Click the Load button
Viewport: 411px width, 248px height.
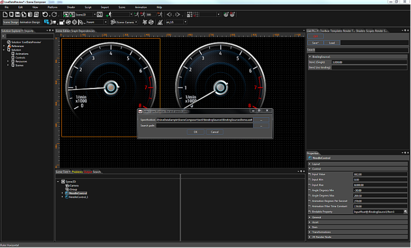point(332,43)
